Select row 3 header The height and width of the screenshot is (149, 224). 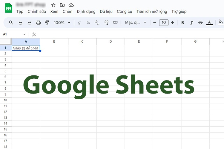pyautogui.click(x=6, y=60)
